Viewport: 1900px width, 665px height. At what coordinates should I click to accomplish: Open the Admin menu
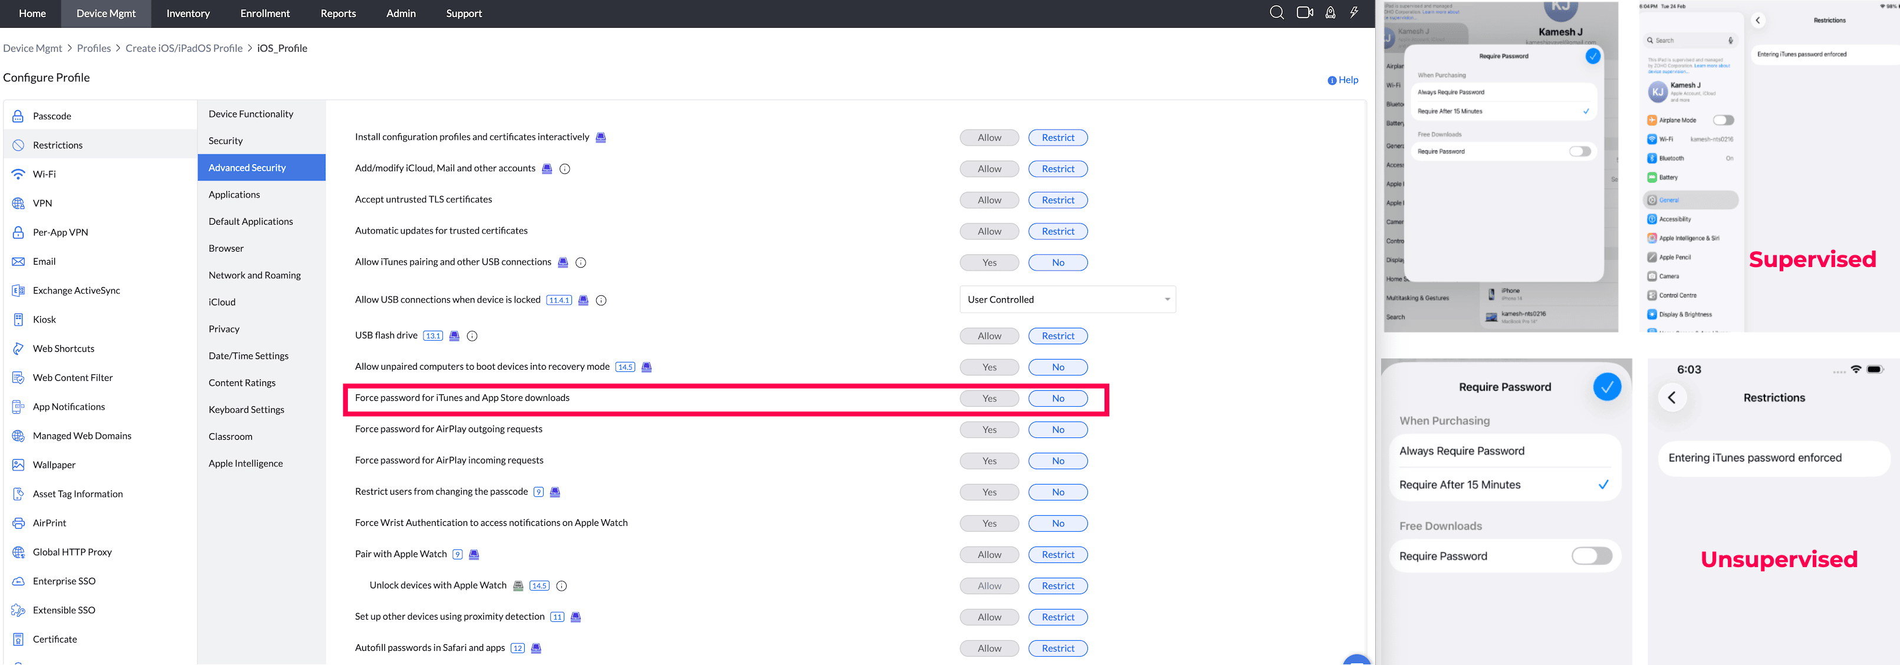point(400,14)
